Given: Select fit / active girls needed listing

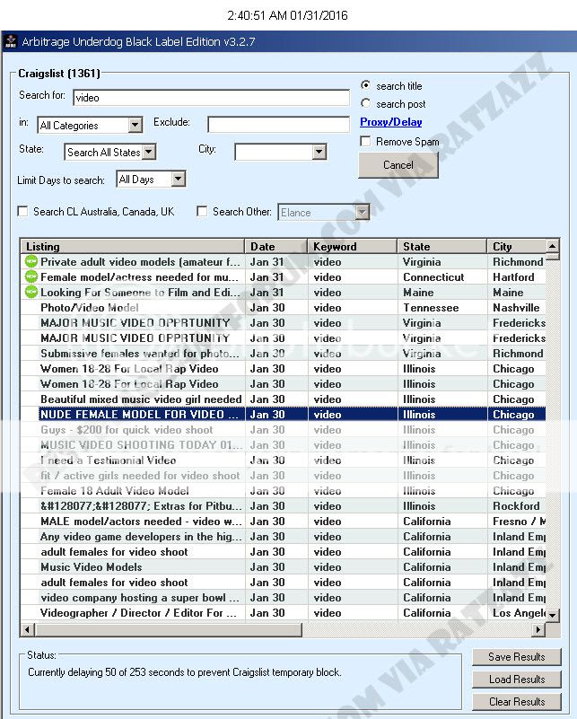Looking at the screenshot, I should [283, 476].
